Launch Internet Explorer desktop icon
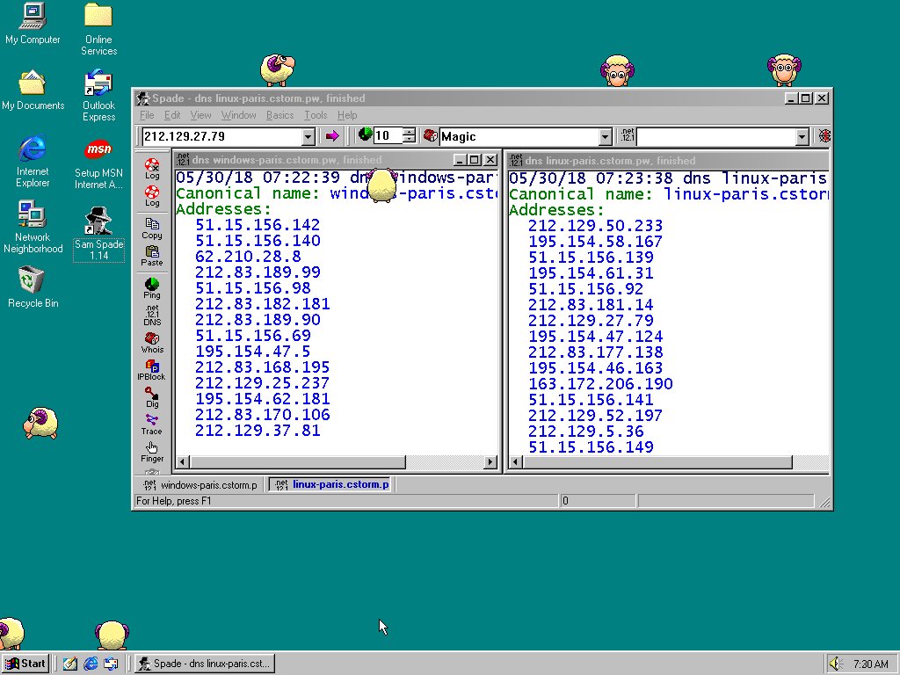The height and width of the screenshot is (675, 900). tap(33, 162)
